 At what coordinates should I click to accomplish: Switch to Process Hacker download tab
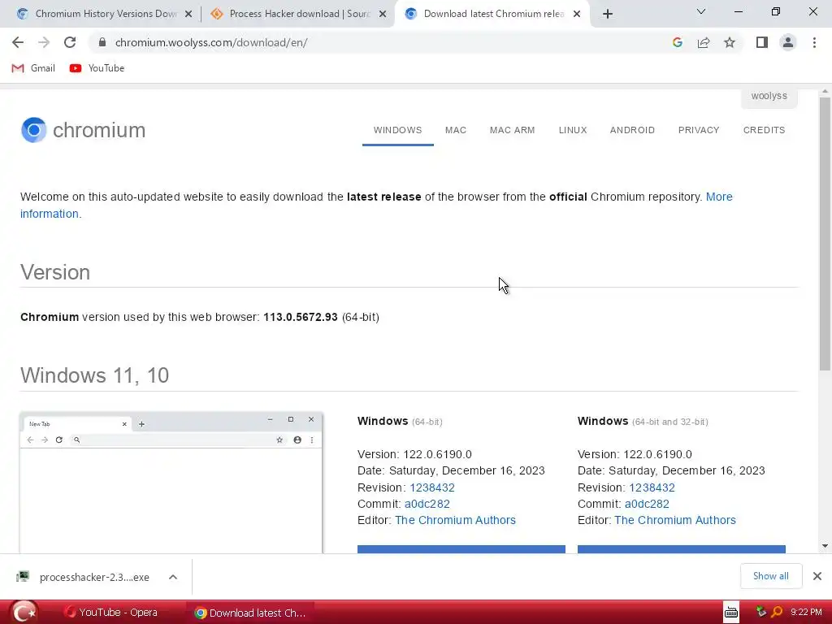(297, 15)
